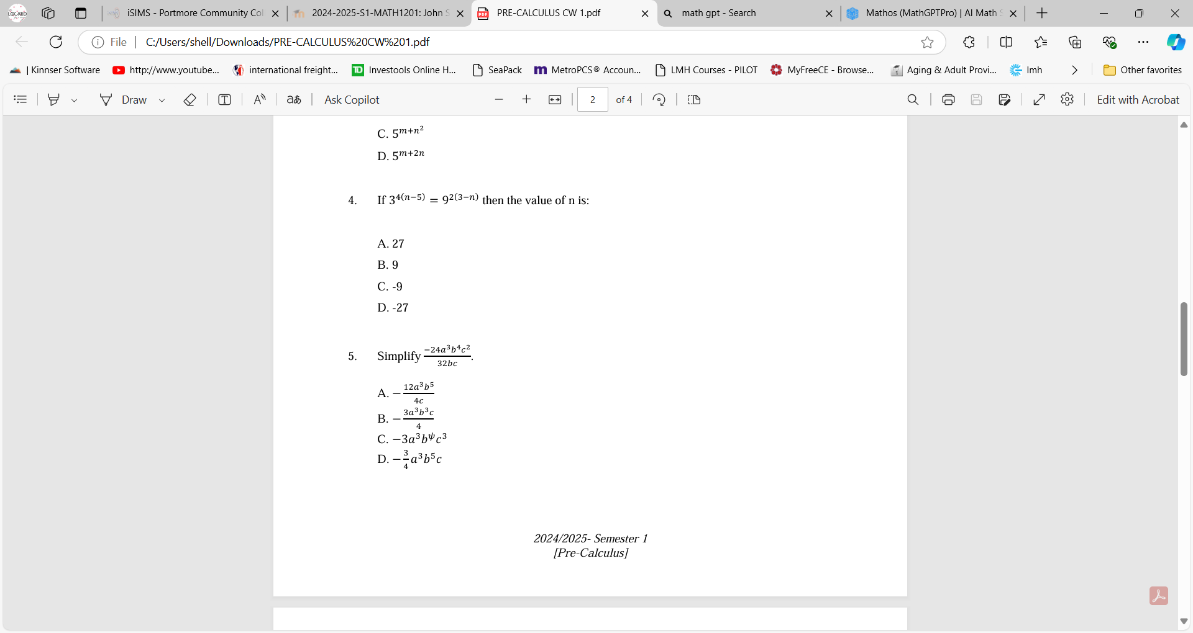Open lmh bookmark

pos(1026,70)
